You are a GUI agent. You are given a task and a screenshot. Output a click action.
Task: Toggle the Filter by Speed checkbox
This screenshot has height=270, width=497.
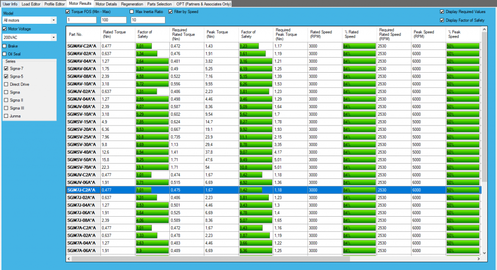tap(170, 12)
